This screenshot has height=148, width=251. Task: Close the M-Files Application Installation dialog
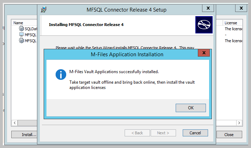[x=204, y=53]
